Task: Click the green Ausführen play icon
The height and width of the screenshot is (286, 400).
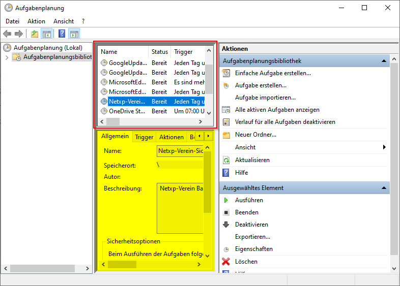Action: 226,200
